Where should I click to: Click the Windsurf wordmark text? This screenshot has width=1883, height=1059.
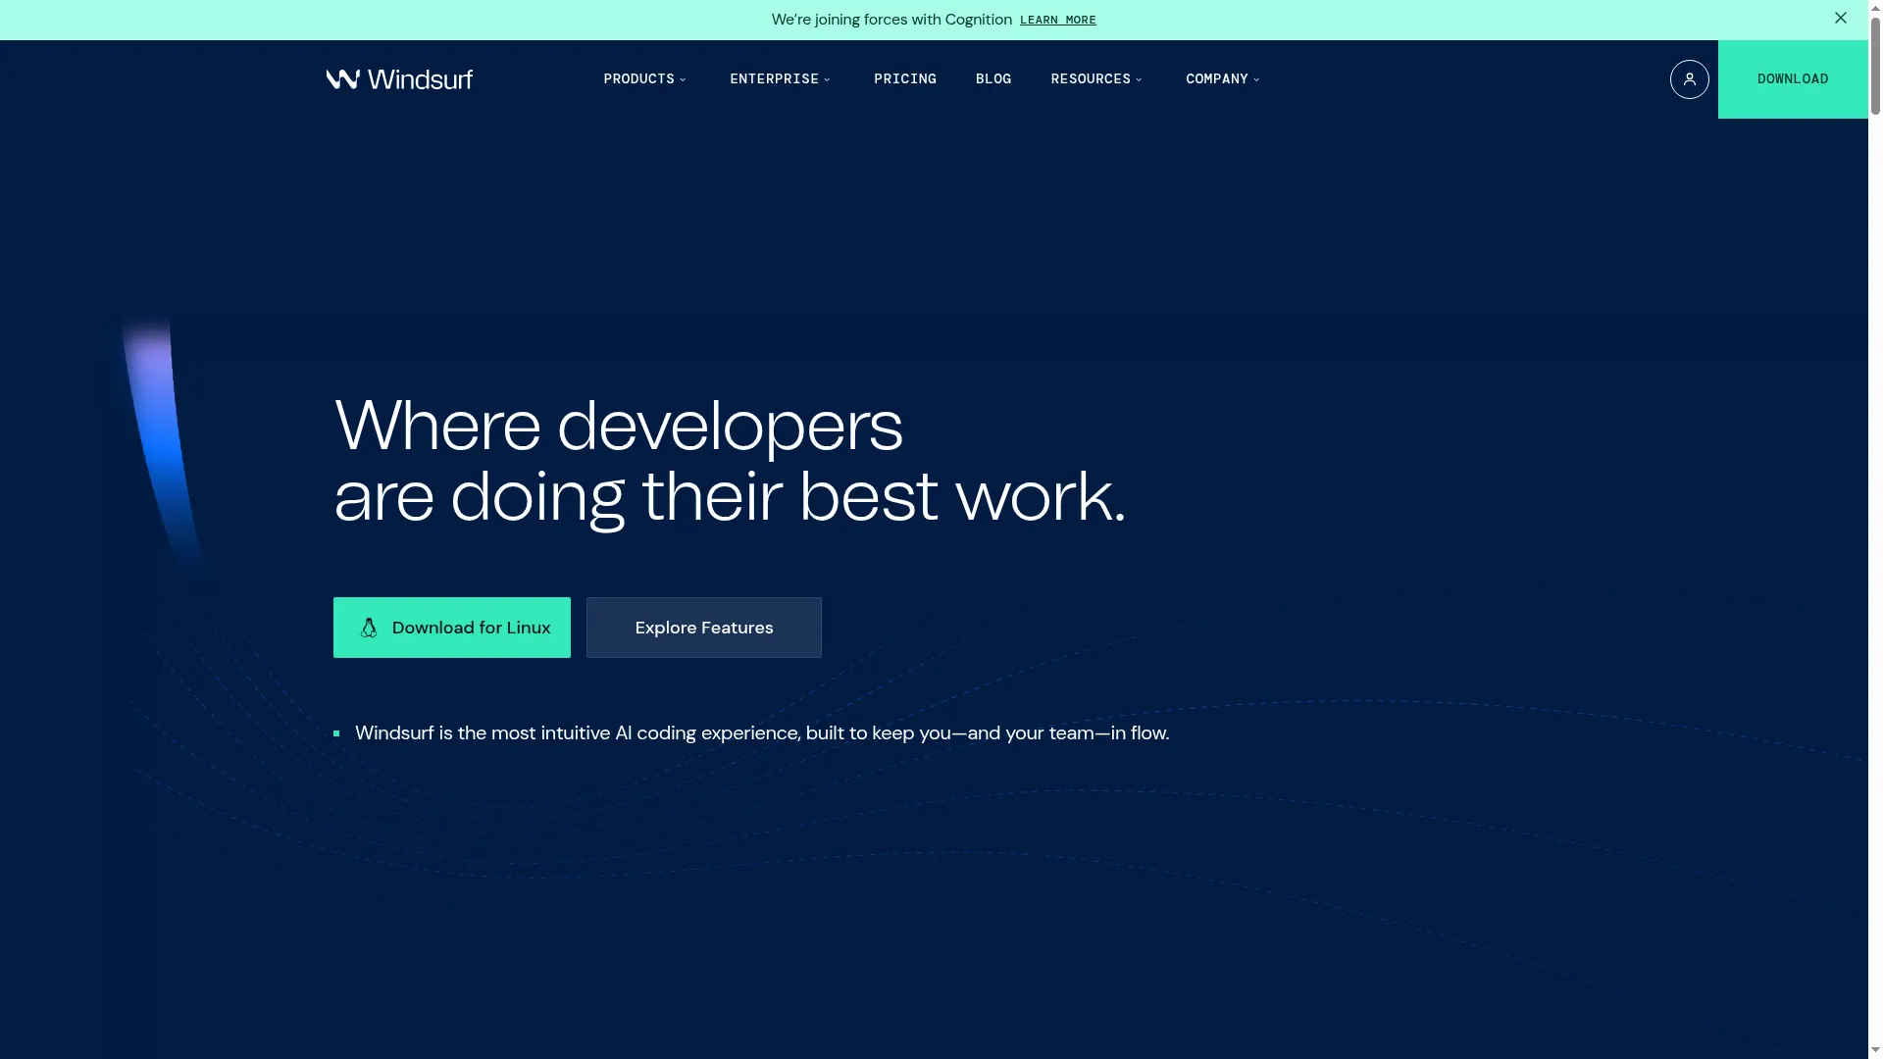click(420, 79)
